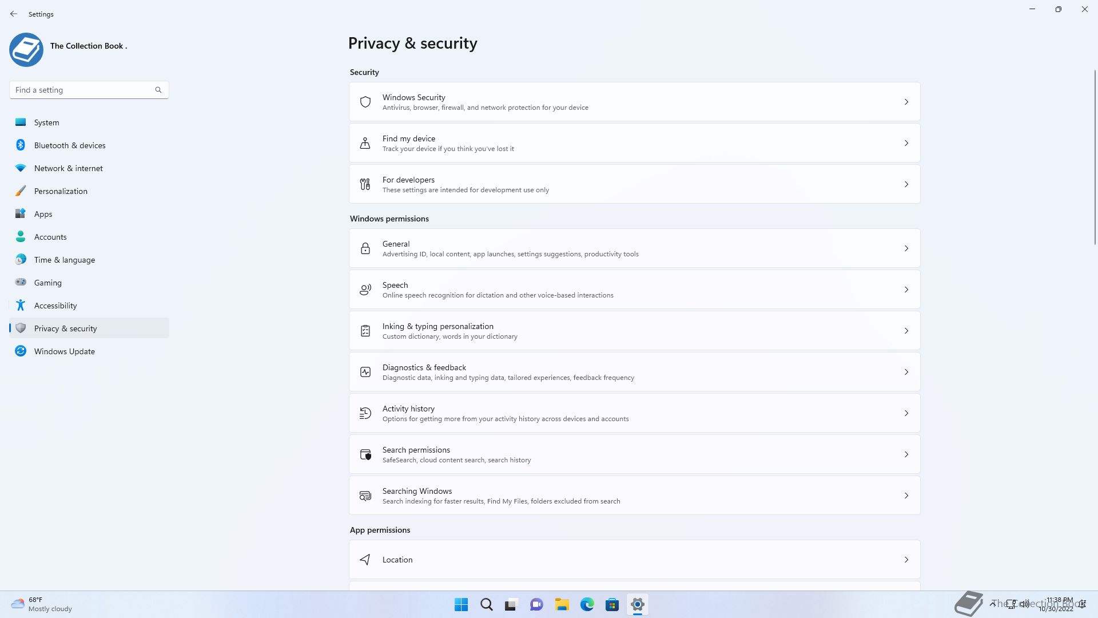The height and width of the screenshot is (618, 1098).
Task: Open the Gaming category
Action: coord(89,283)
